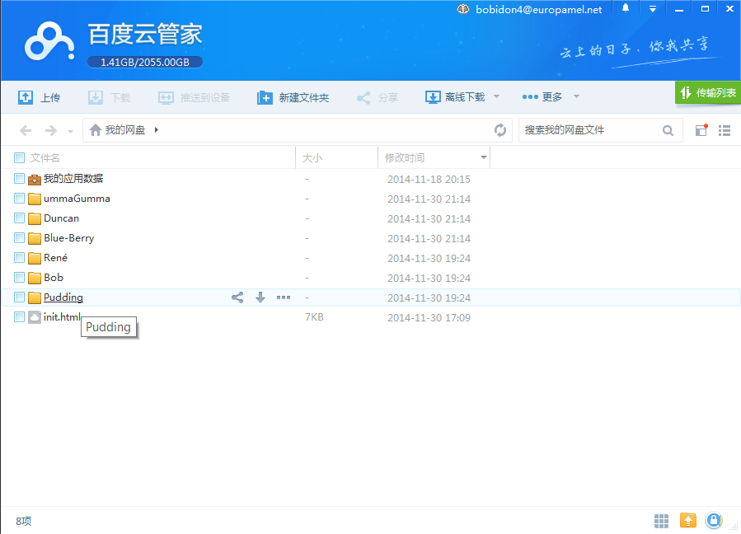Open the three-dots menu on the Pudding row
Screen dimensions: 741x534
tap(284, 297)
